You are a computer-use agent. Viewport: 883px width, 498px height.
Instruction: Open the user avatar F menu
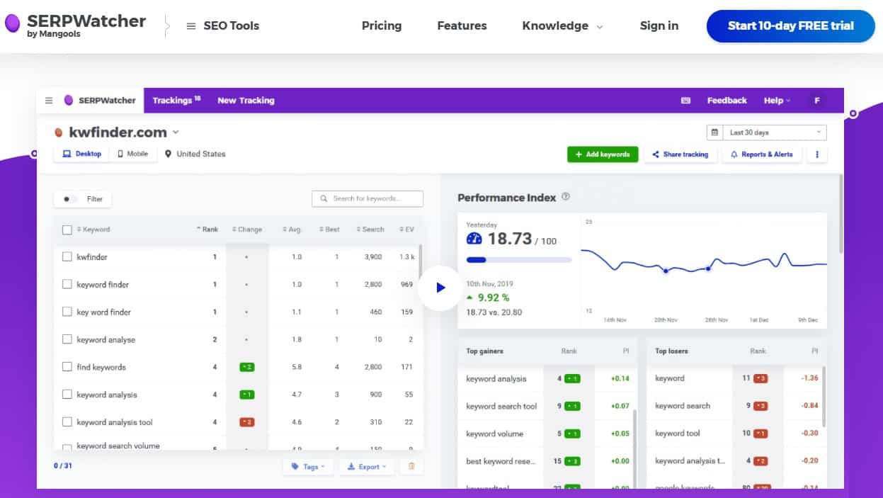click(x=817, y=101)
